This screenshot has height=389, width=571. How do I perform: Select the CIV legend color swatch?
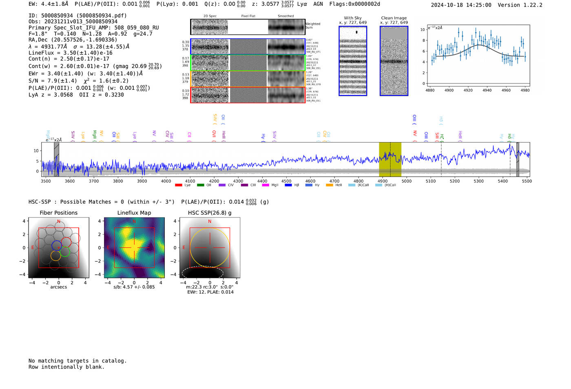(x=222, y=185)
